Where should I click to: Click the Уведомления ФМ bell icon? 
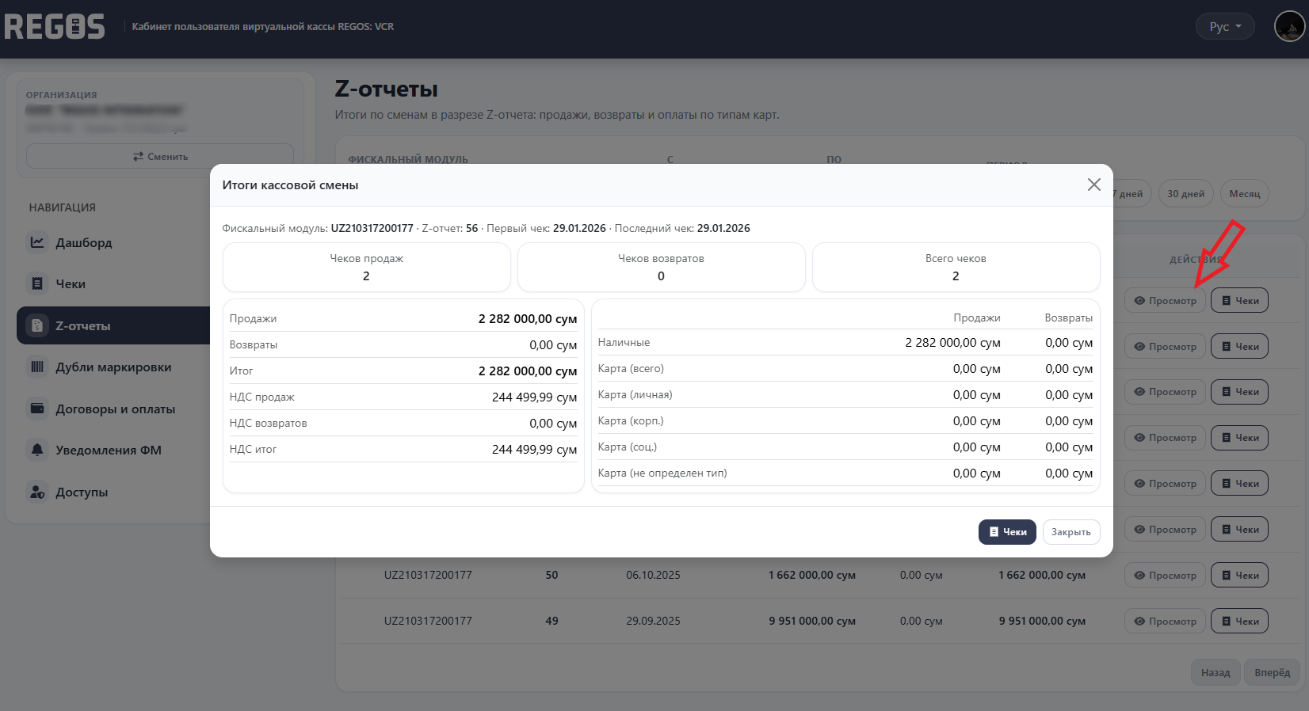point(37,450)
